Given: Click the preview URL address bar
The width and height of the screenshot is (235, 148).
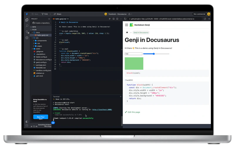Looking at the screenshot, I should click(164, 19).
